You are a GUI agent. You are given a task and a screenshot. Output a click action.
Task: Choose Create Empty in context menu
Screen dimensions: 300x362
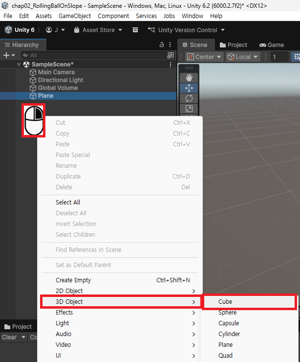[x=120, y=280]
